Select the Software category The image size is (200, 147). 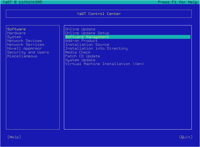16,29
